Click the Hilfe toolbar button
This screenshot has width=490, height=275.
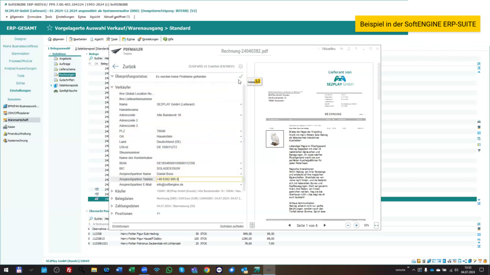click(168, 39)
